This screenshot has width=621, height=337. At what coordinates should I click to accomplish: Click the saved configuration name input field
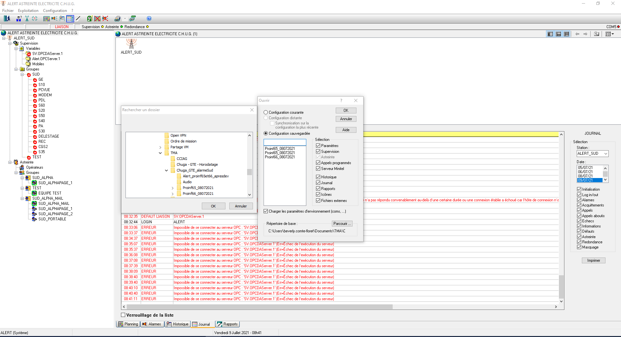tap(285, 142)
